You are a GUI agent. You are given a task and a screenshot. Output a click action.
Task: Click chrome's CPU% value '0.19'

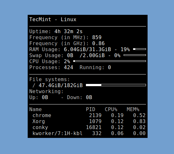(117, 115)
